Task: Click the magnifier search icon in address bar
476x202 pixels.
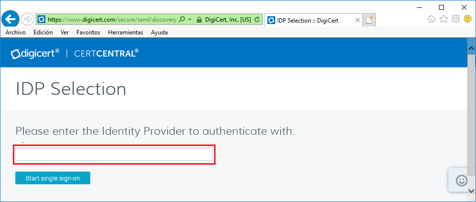Action: [182, 20]
